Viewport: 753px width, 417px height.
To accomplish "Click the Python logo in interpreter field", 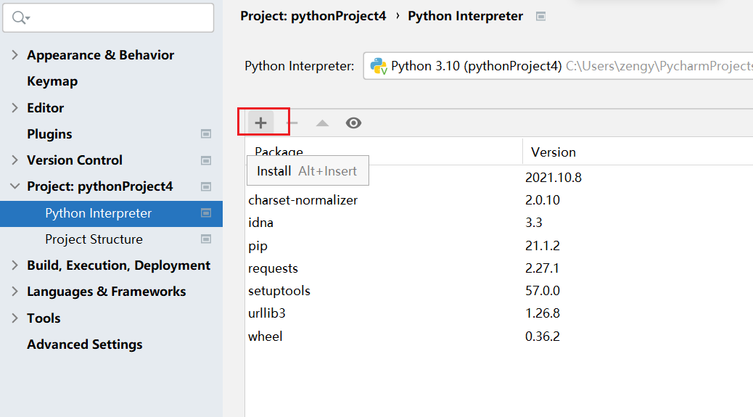I will click(378, 66).
